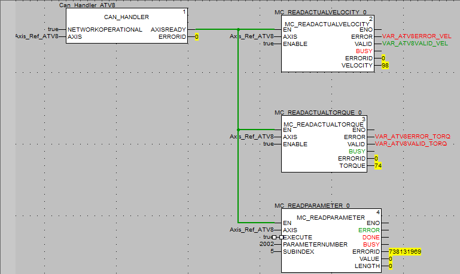Click the true value at NETWORKOPERATIONAL input
Screen dimensions: 460x274
pos(53,29)
